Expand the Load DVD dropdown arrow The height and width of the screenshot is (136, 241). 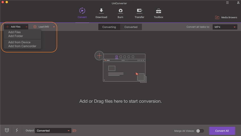[54, 27]
